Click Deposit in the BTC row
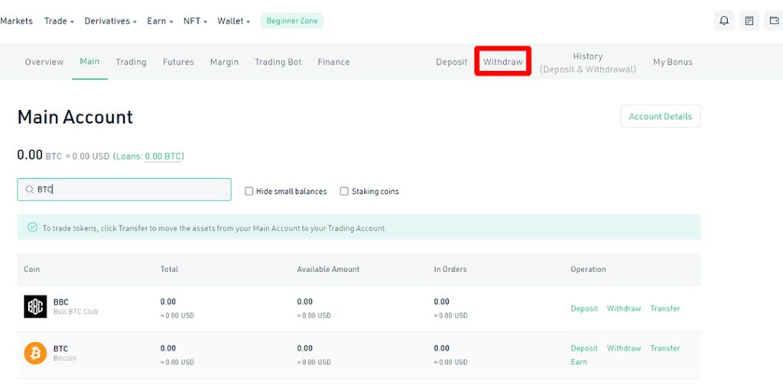This screenshot has height=384, width=783. 584,349
